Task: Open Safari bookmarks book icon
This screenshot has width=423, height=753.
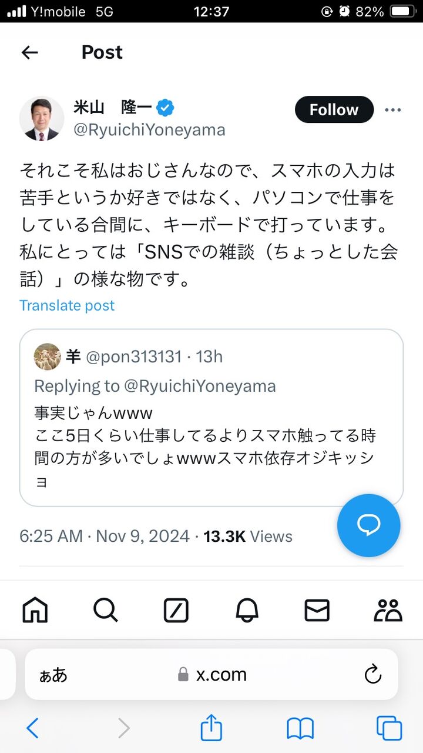Action: click(300, 729)
